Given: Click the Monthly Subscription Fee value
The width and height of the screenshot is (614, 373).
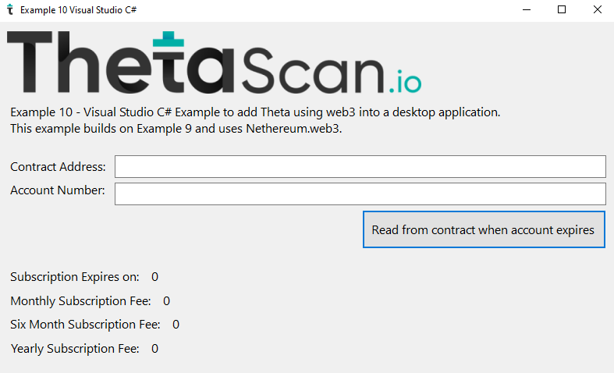Looking at the screenshot, I should pos(166,300).
